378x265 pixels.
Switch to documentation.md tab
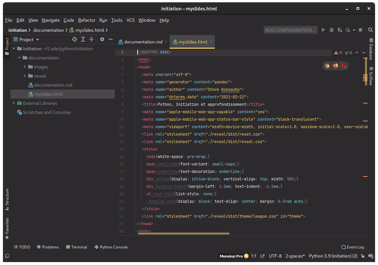tap(143, 42)
